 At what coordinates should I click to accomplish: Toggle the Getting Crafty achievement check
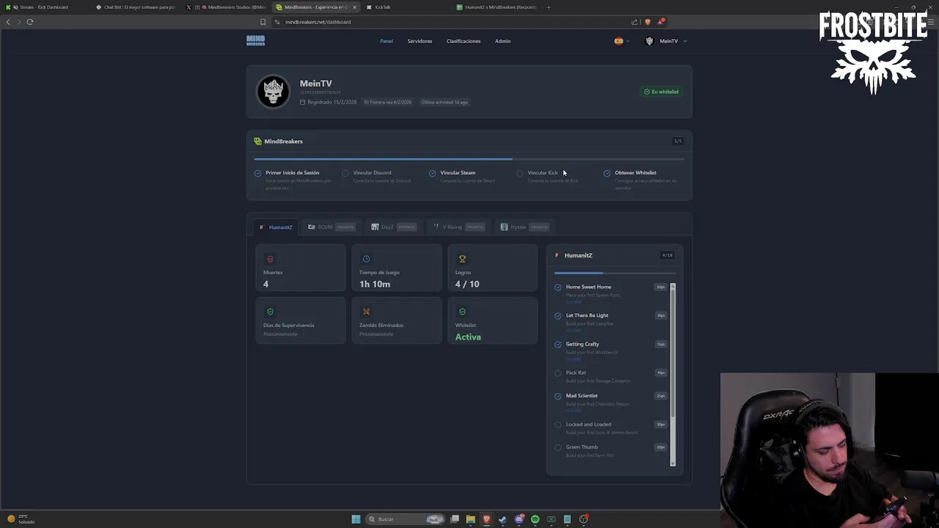pos(558,345)
